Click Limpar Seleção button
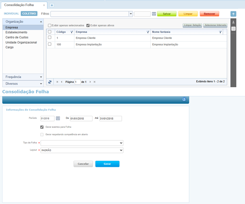The height and width of the screenshot is (204, 245). (192, 25)
